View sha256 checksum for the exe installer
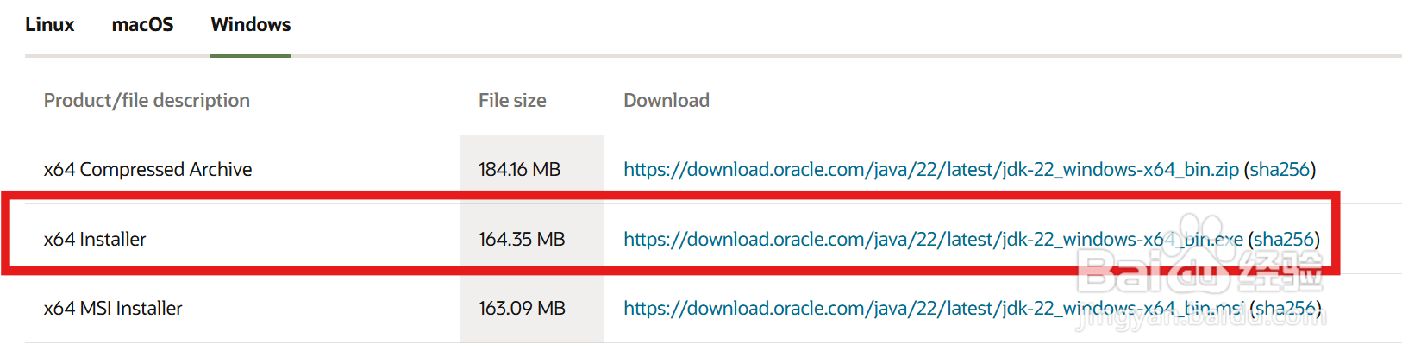1402x363 pixels. 1284,240
